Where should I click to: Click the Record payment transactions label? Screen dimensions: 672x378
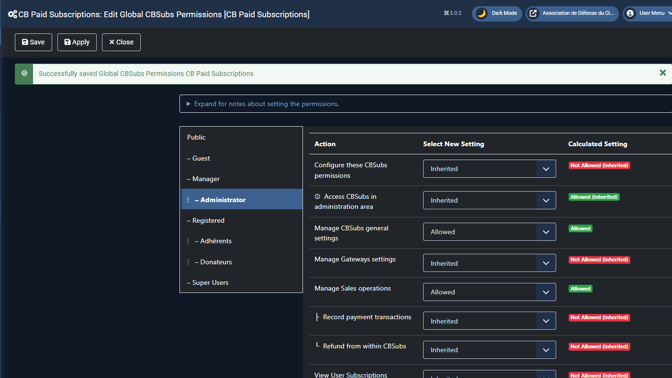pyautogui.click(x=367, y=317)
